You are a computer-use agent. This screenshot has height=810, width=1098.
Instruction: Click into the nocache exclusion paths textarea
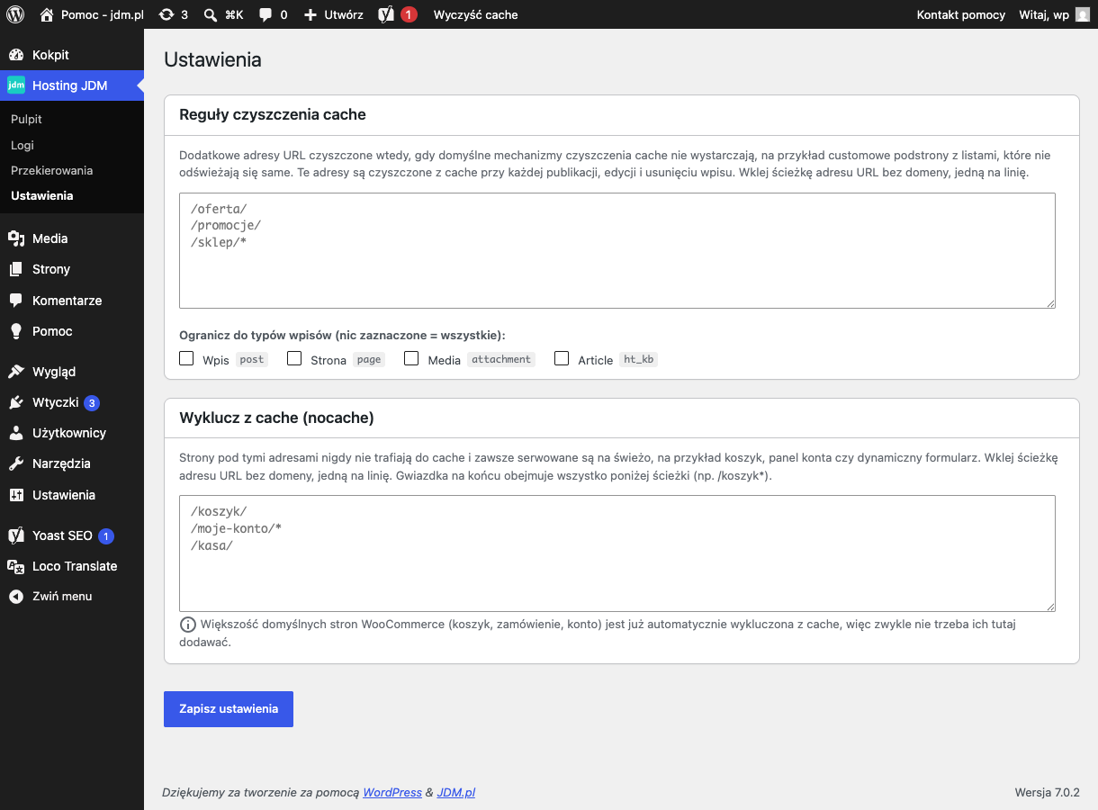coord(617,553)
